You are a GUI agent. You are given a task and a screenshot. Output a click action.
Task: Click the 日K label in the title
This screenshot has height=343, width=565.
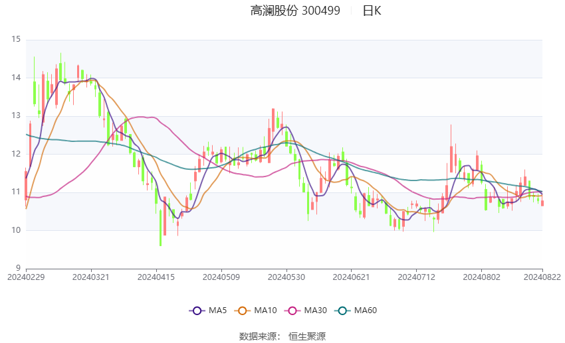[x=372, y=11]
